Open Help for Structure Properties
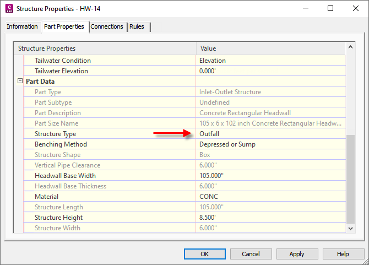Viewport: 369px width, 265px height. coord(343,254)
